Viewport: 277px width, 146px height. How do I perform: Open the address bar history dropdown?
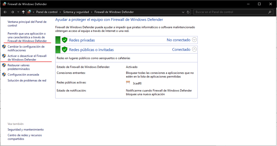(183, 12)
